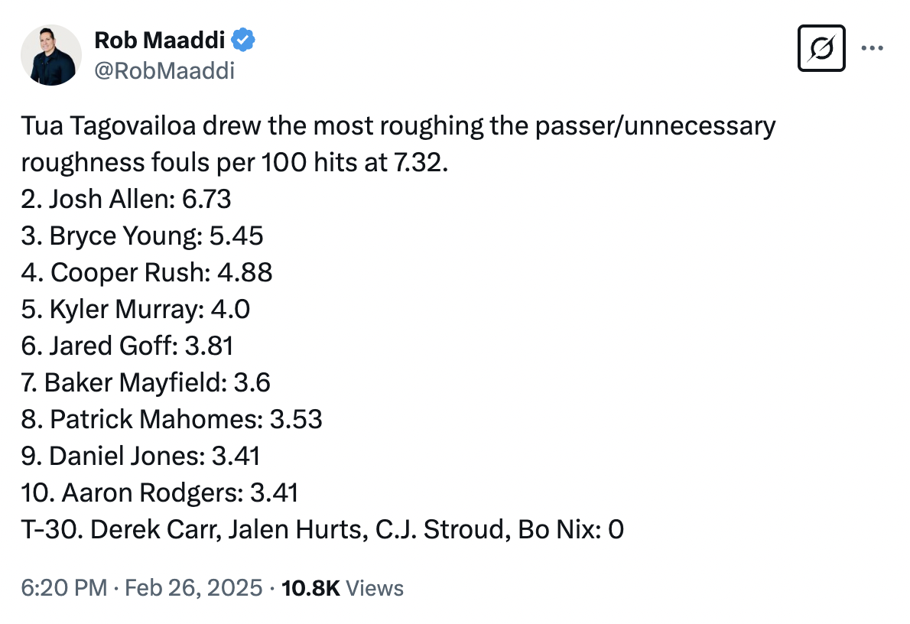Select the Bryce Young: 5.45 line
Image resolution: width=910 pixels, height=624 pixels.
click(x=142, y=236)
